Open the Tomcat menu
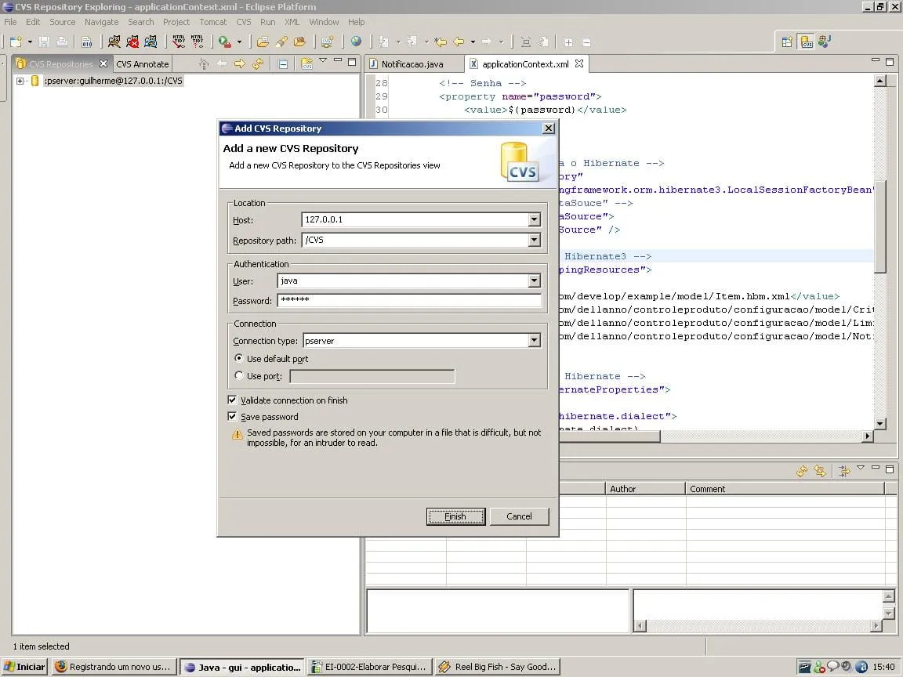This screenshot has width=903, height=677. click(212, 22)
